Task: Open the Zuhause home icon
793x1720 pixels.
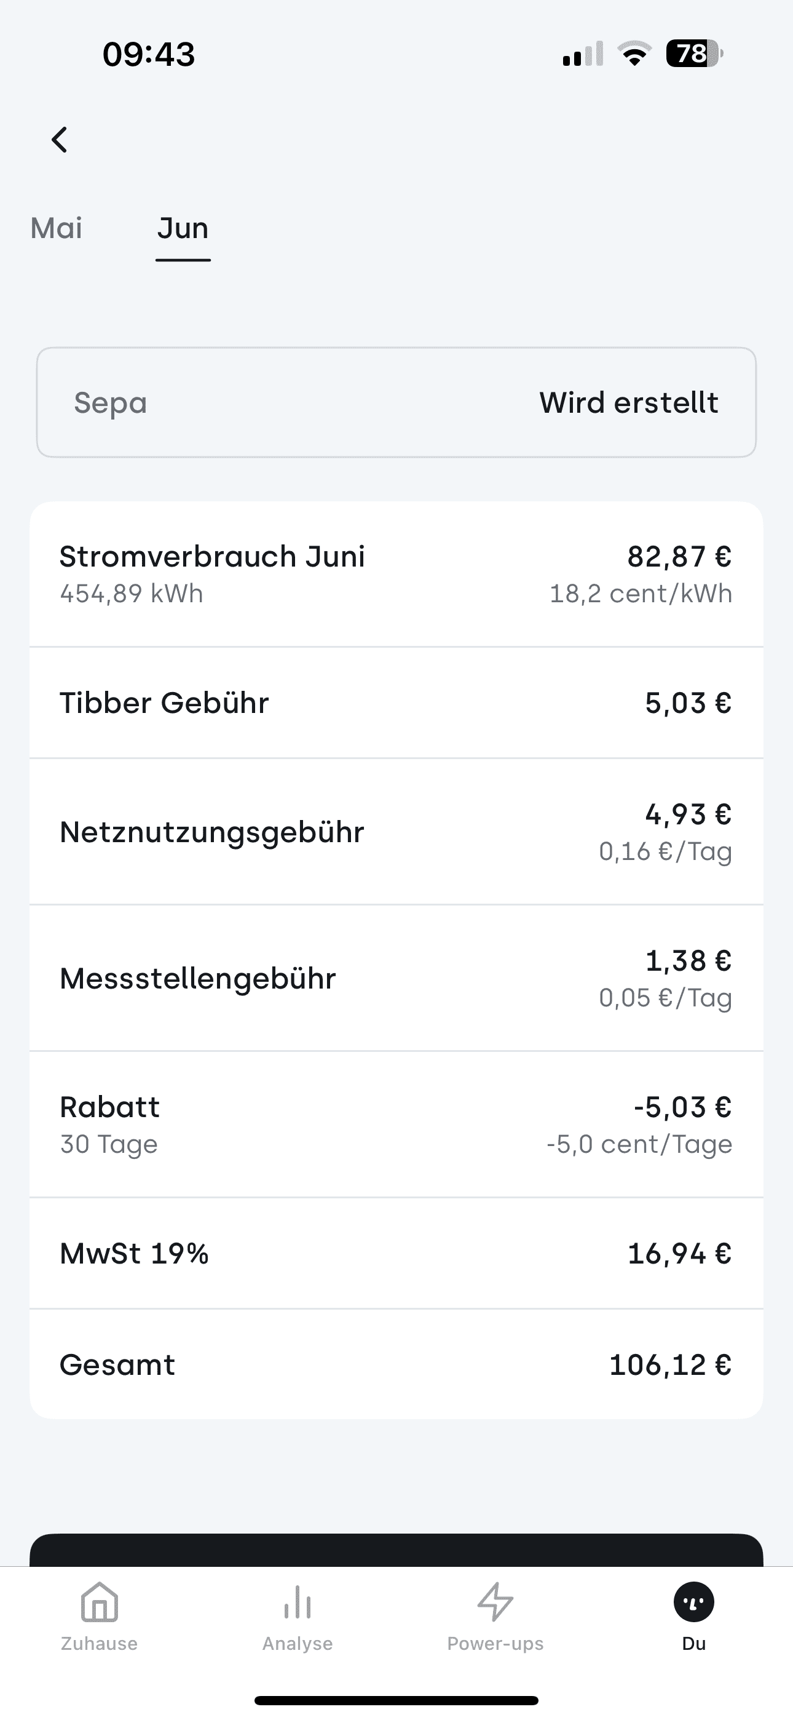Action: [x=100, y=1603]
